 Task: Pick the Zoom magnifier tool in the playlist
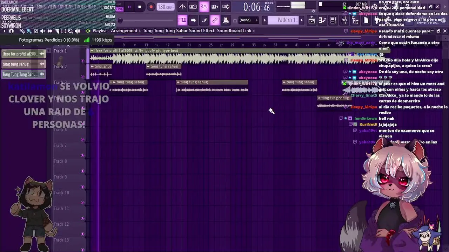pos(70,31)
